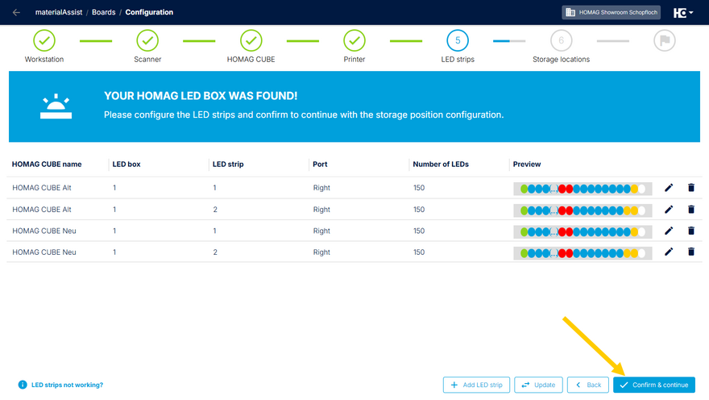
Task: Delete HOMAG CUBE Alt strip 2
Action: (x=691, y=210)
